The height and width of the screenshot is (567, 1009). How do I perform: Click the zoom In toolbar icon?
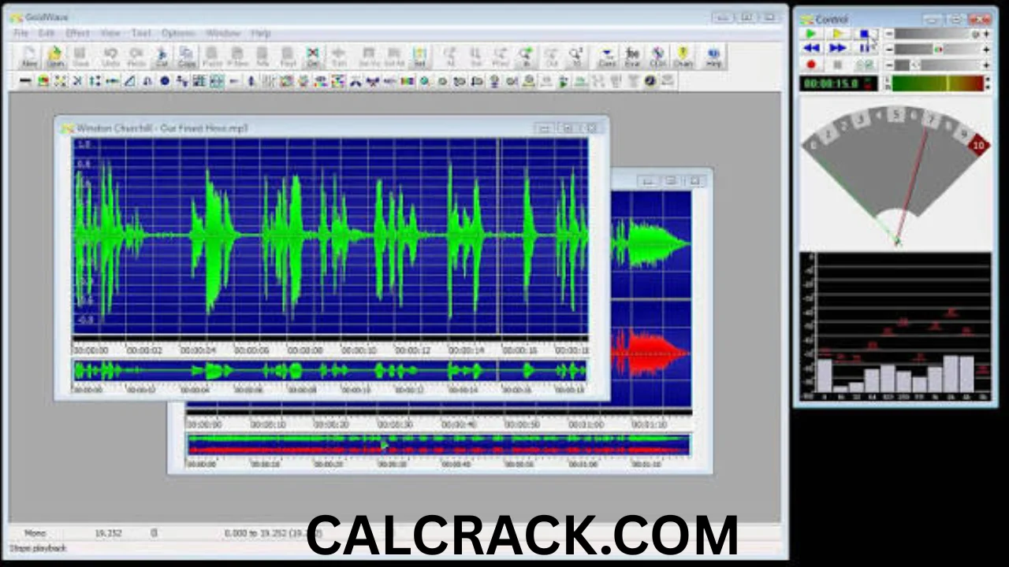(x=526, y=57)
